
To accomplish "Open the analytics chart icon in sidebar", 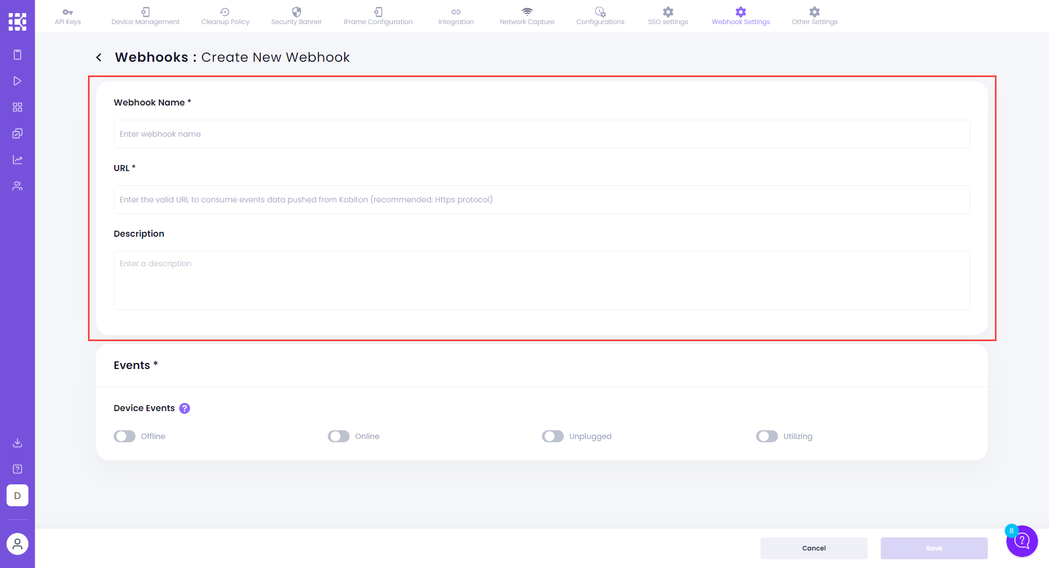I will pyautogui.click(x=17, y=160).
